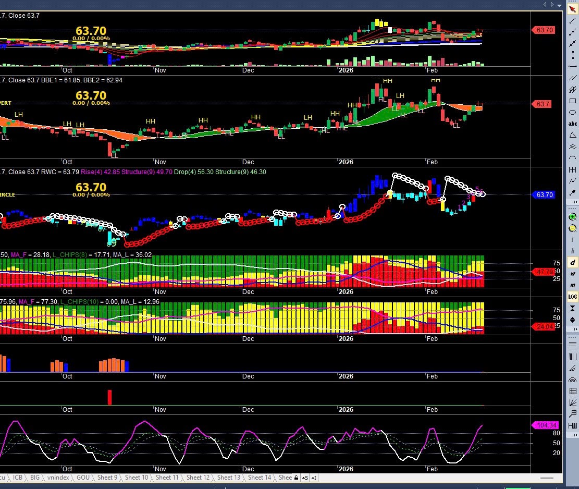The image size is (579, 489).
Task: Switch to the Sheet 11 tab
Action: [x=167, y=477]
